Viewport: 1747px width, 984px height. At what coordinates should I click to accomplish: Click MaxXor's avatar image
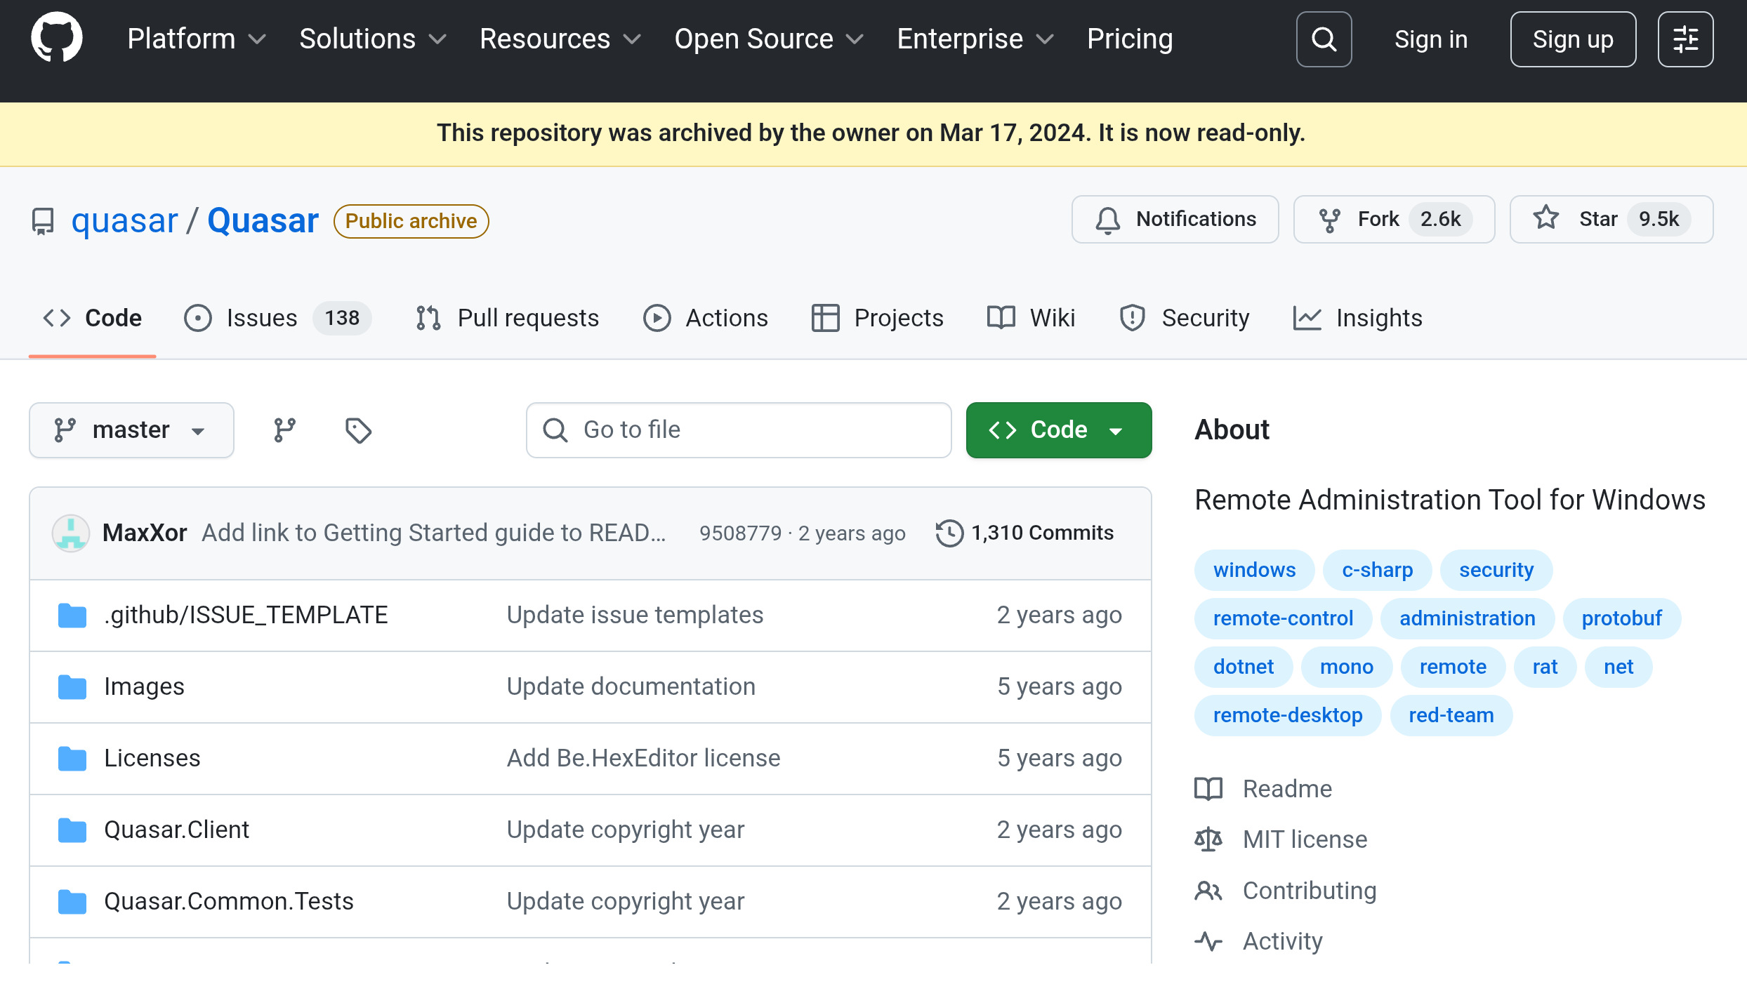tap(71, 533)
